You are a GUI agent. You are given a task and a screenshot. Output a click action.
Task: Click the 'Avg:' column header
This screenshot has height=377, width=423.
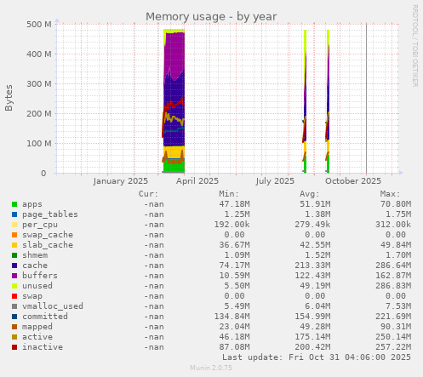point(310,194)
